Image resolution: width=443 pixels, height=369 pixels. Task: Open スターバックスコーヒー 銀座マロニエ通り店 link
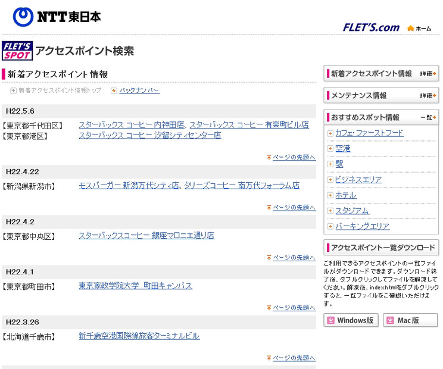point(146,236)
